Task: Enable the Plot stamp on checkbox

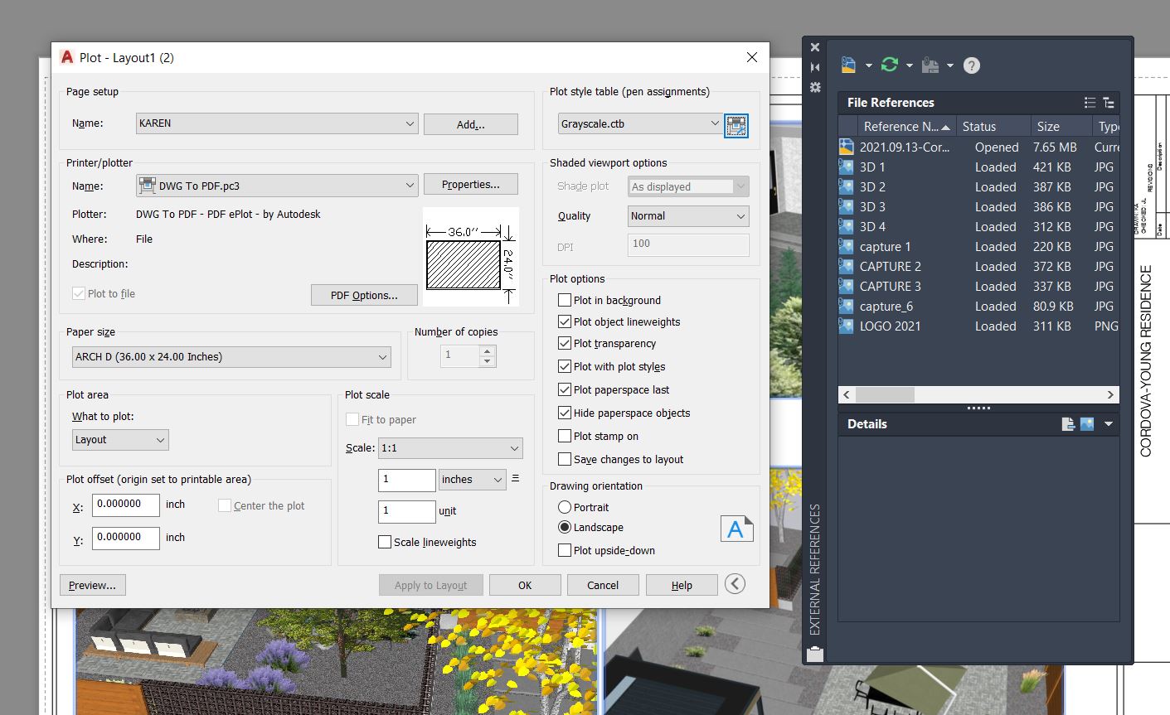Action: pos(565,436)
